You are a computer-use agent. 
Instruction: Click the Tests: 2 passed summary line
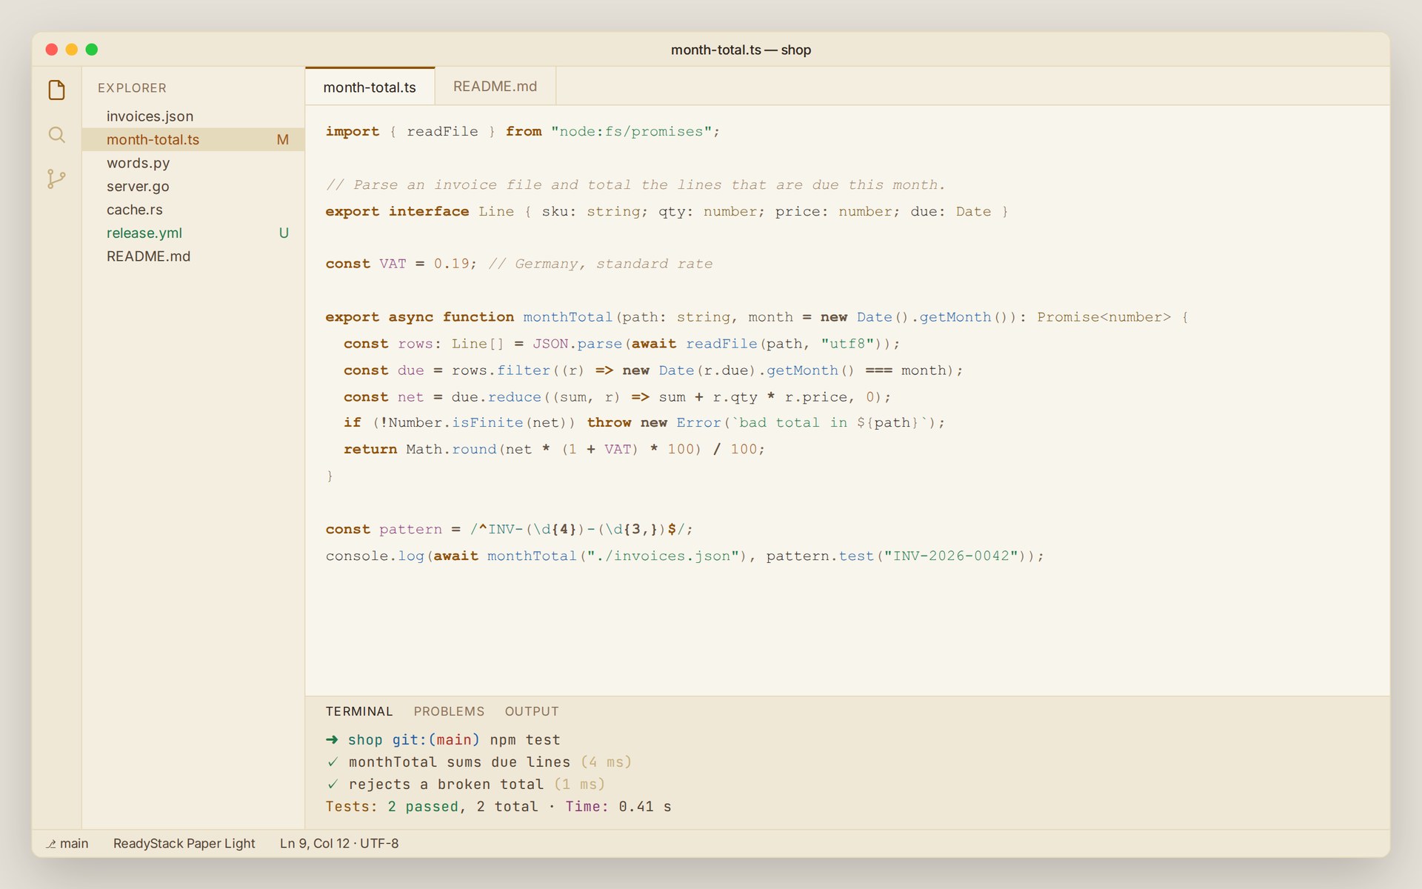tap(498, 806)
